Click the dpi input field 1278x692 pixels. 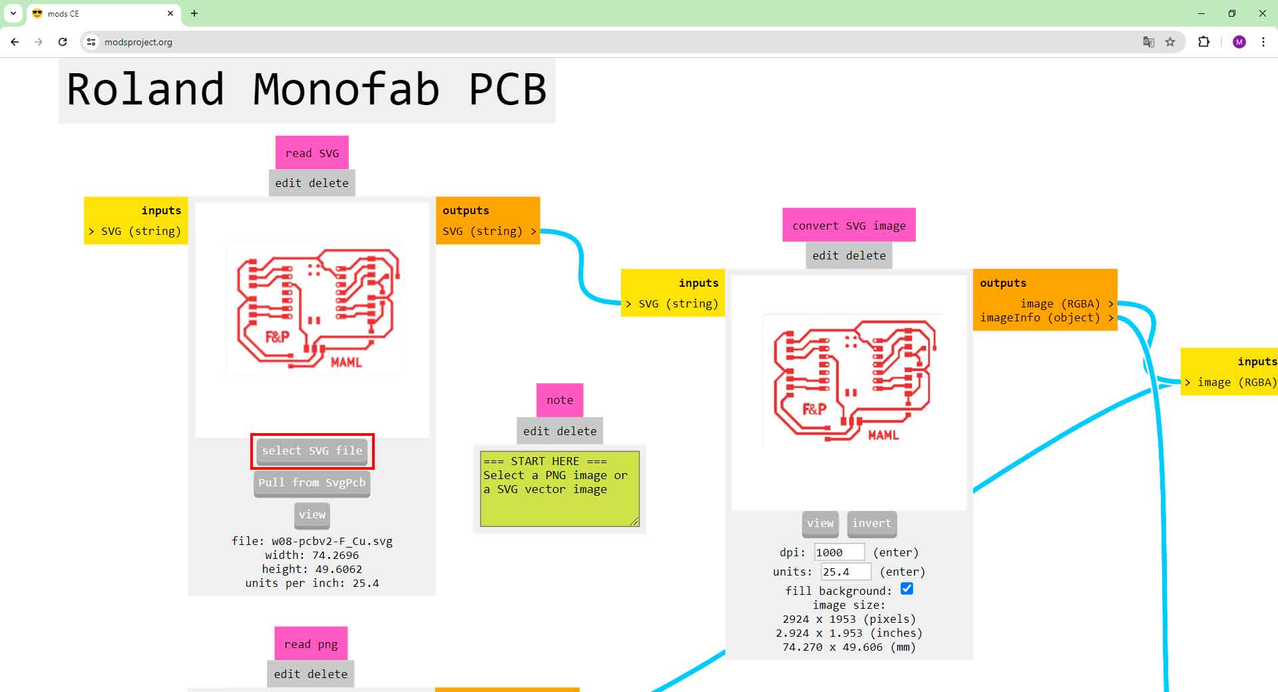coord(839,552)
